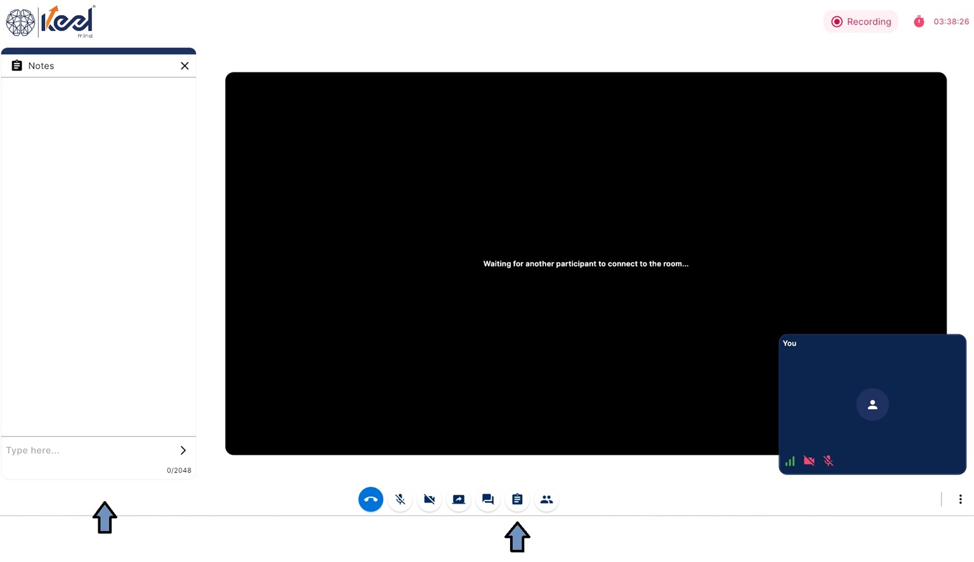Viewport: 974px width, 562px height.
Task: Click the Type here notes input field
Action: 89,450
